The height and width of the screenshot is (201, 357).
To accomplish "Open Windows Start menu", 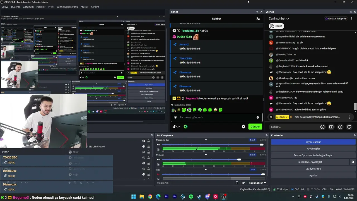I will click(134, 197).
